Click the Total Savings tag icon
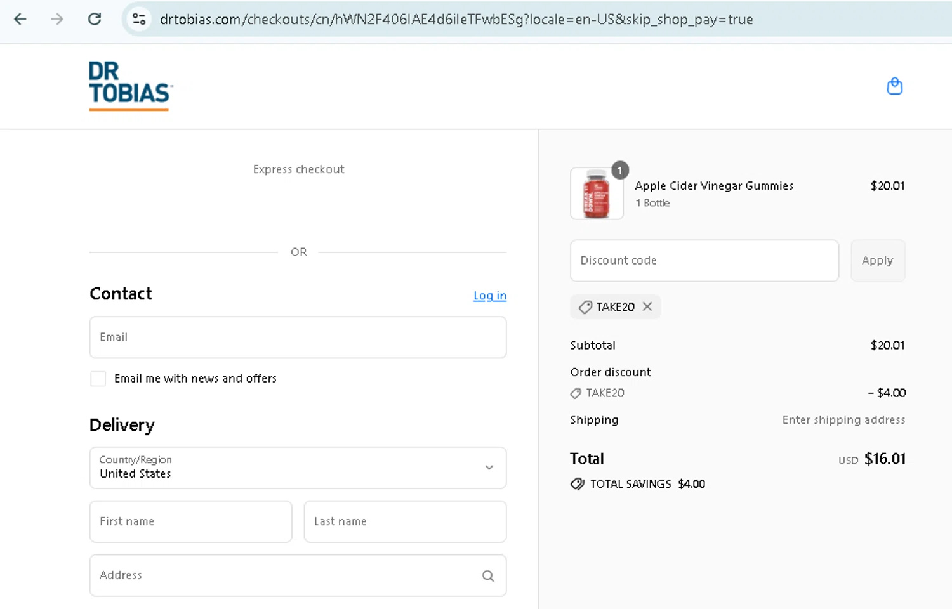The width and height of the screenshot is (952, 609). [578, 484]
